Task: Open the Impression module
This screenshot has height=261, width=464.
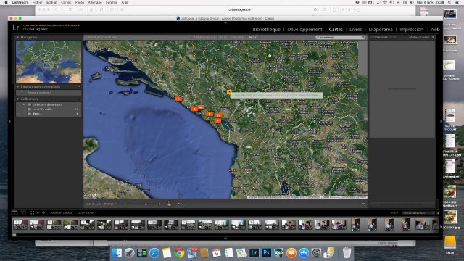Action: (x=411, y=29)
